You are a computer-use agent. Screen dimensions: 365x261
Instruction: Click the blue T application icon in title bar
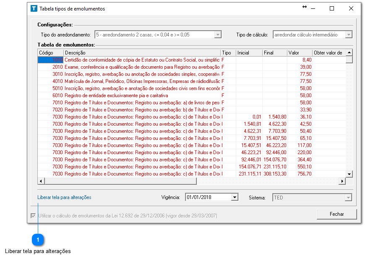coord(34,9)
